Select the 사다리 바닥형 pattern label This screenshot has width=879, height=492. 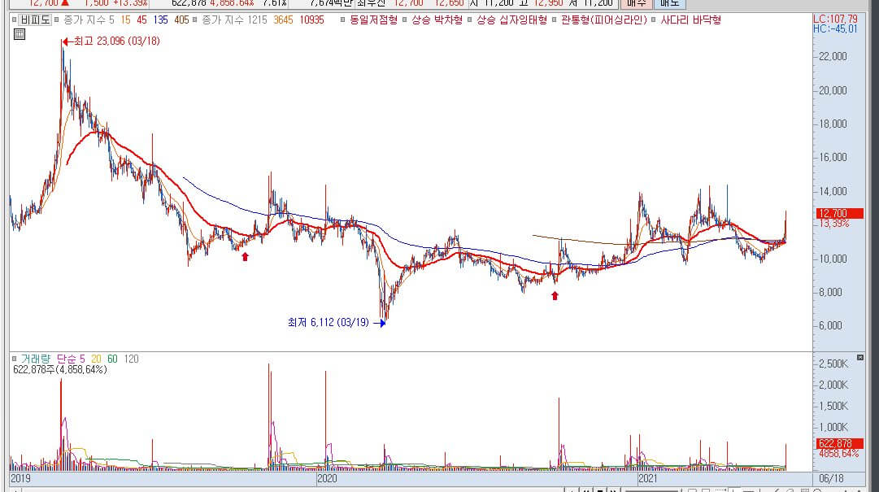[x=690, y=20]
